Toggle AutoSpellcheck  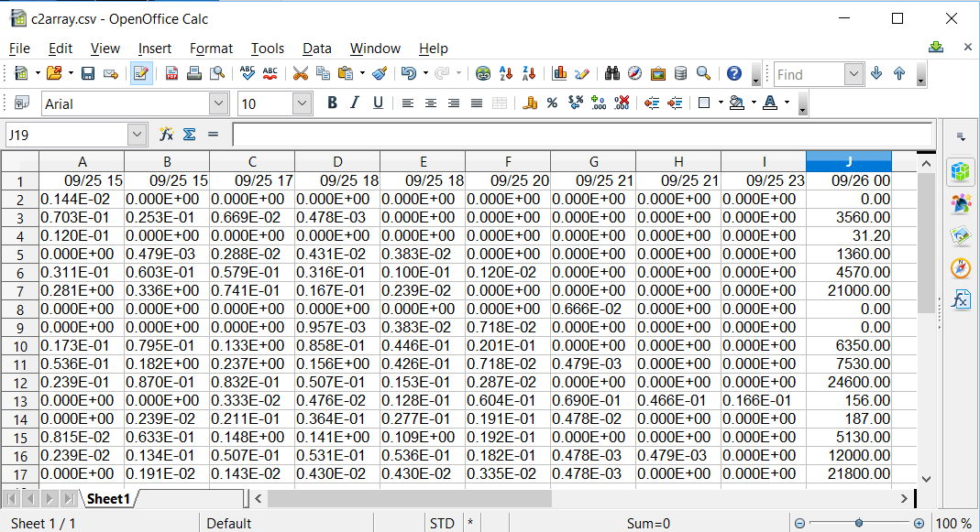(x=270, y=74)
